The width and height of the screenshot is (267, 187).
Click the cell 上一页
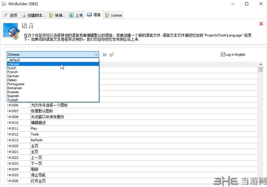144,158
